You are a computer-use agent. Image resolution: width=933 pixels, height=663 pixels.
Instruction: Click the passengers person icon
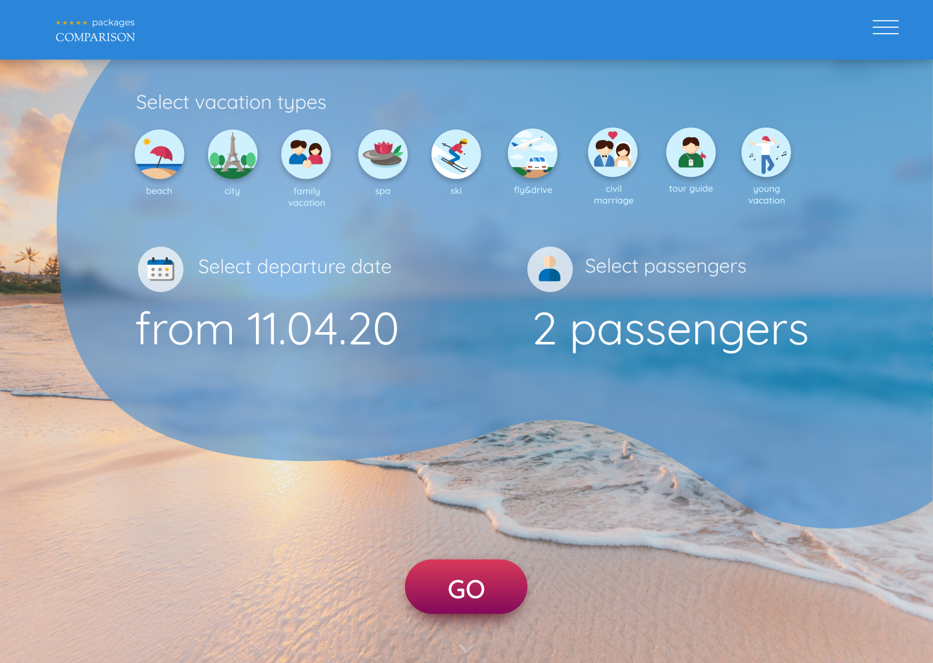[550, 269]
